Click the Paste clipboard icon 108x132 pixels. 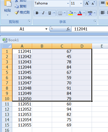click(7, 4)
